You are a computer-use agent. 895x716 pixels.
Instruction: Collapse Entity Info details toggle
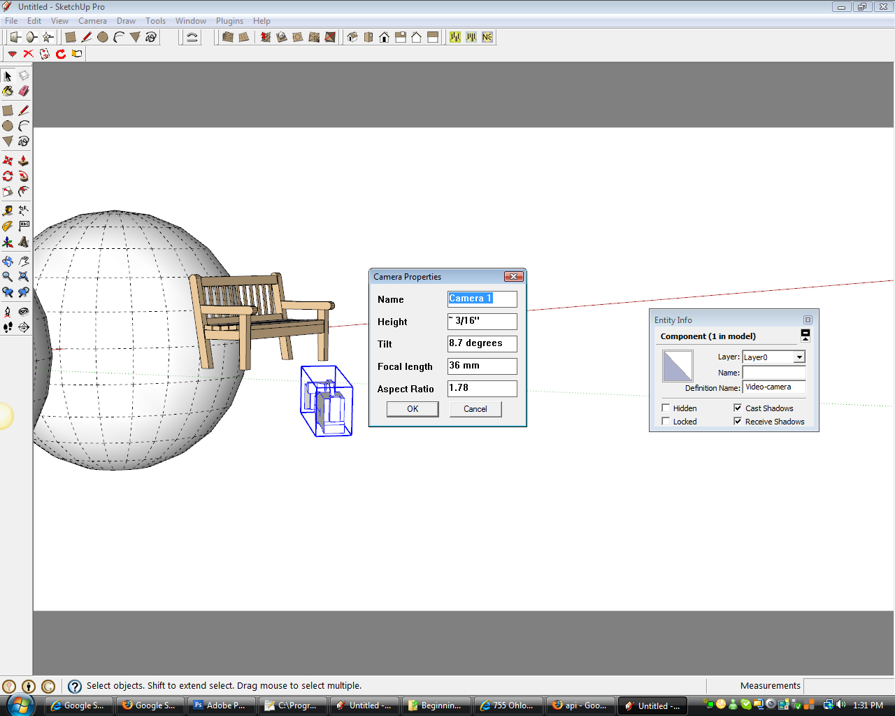[x=805, y=336]
